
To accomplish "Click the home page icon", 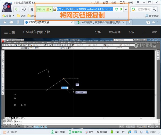I will 32,9.
